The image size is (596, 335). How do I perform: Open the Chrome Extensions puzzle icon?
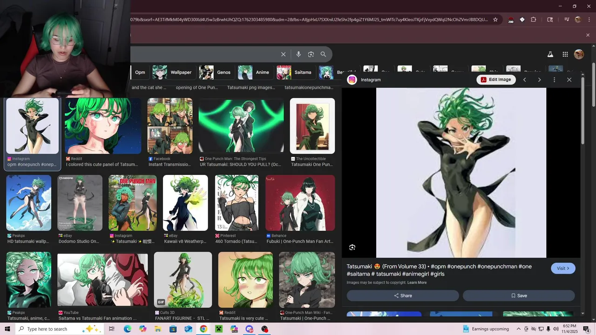tap(534, 20)
